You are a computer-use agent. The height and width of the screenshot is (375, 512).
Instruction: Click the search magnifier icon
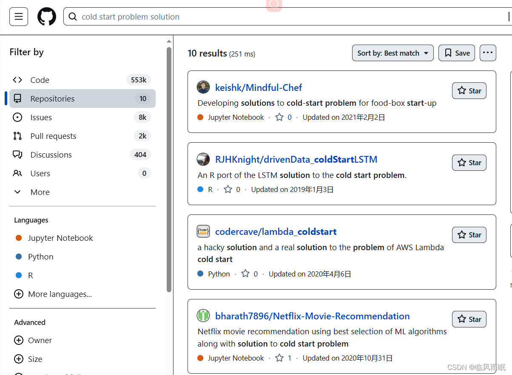pos(73,17)
